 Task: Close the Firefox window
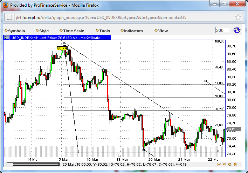(x=237, y=4)
